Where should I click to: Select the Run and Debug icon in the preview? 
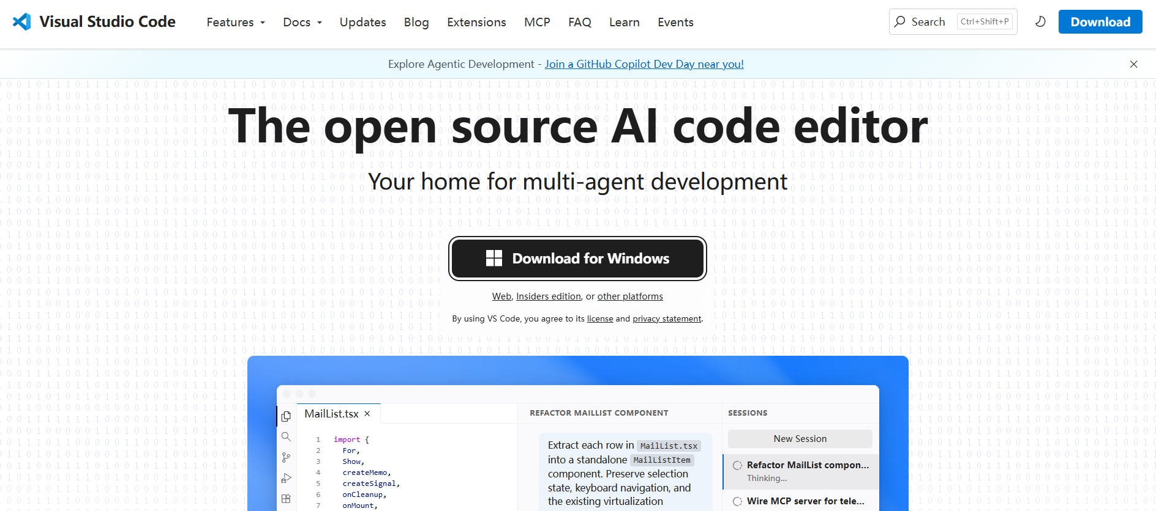286,479
